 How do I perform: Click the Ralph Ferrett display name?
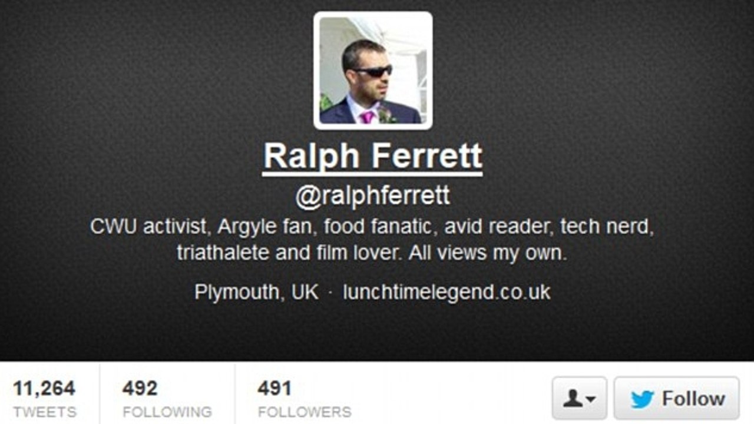372,156
